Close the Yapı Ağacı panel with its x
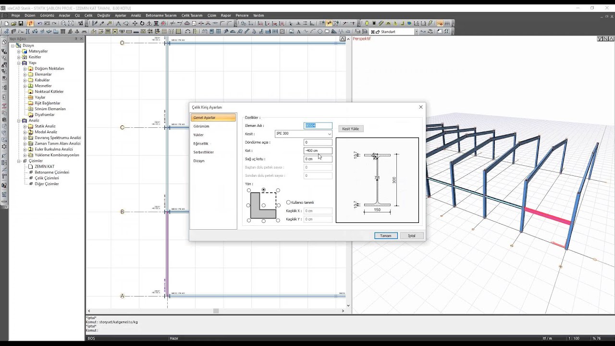615x346 pixels. tap(82, 38)
